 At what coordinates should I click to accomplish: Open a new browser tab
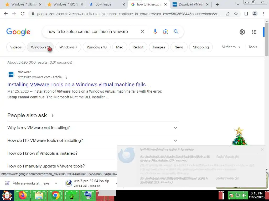point(217,4)
